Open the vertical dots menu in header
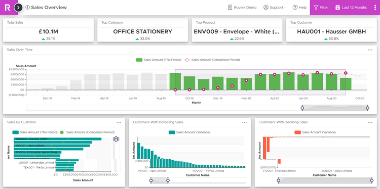 375,8
